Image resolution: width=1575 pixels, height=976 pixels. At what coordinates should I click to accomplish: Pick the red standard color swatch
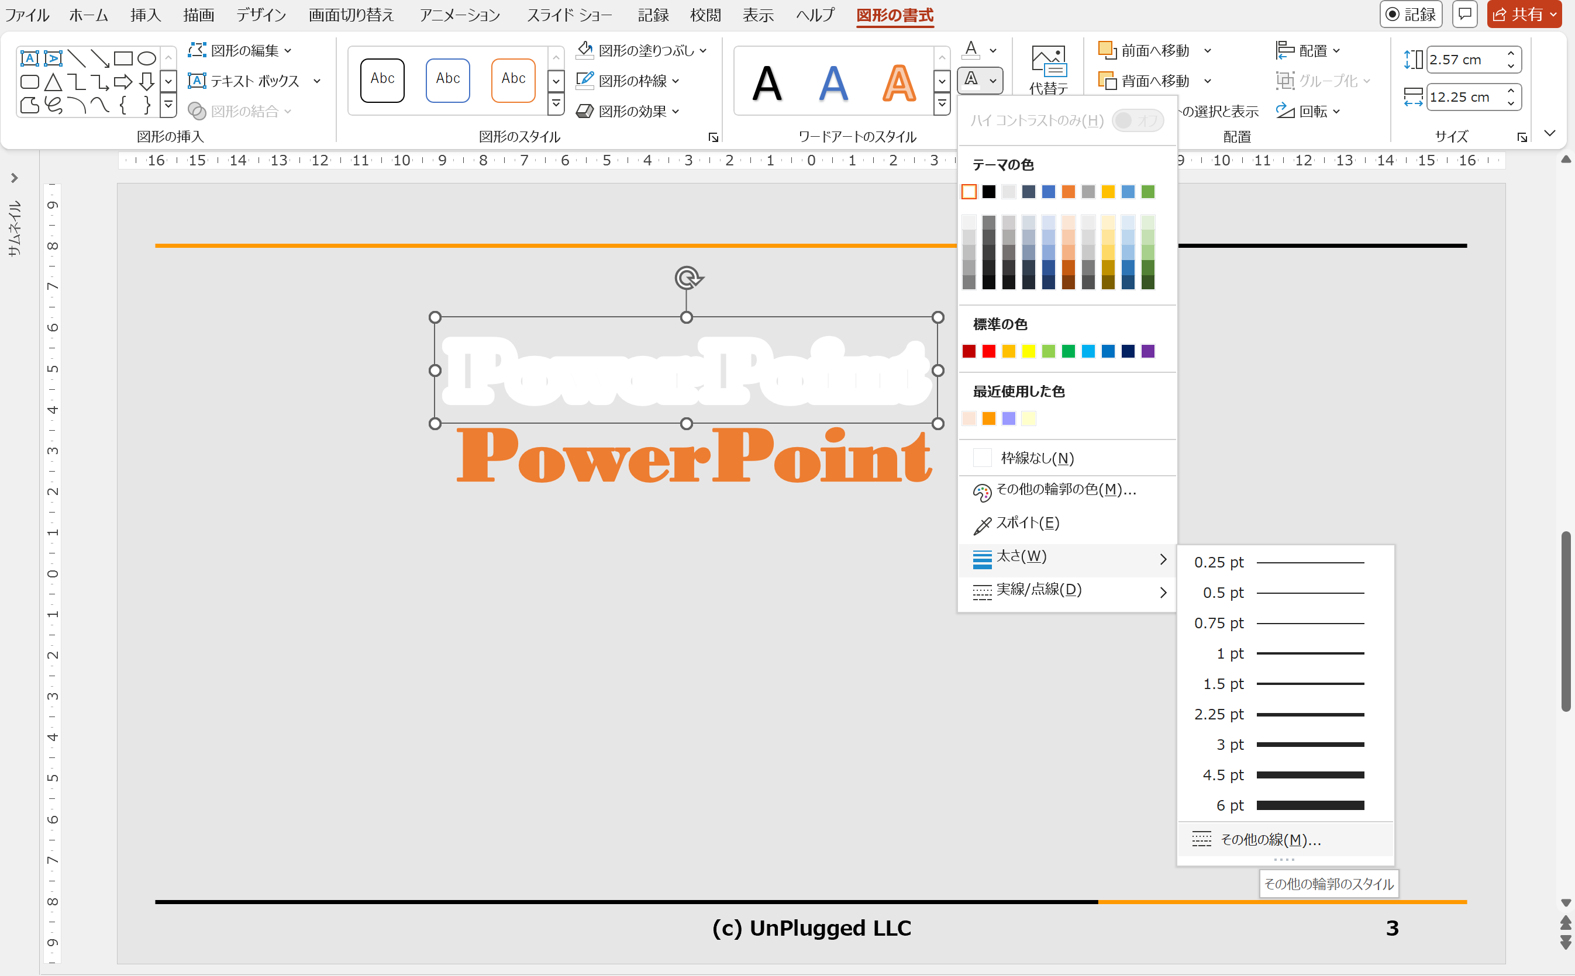pyautogui.click(x=988, y=351)
